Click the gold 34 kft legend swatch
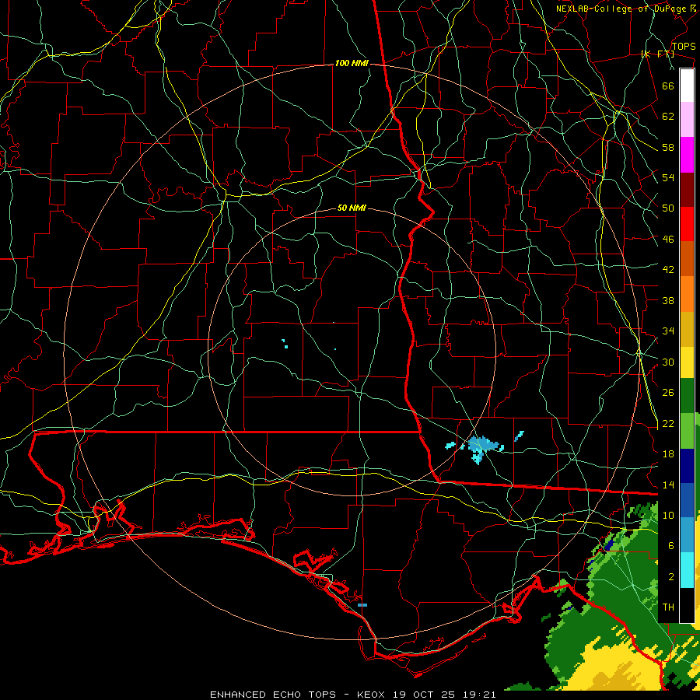This screenshot has width=700, height=700. [x=687, y=329]
